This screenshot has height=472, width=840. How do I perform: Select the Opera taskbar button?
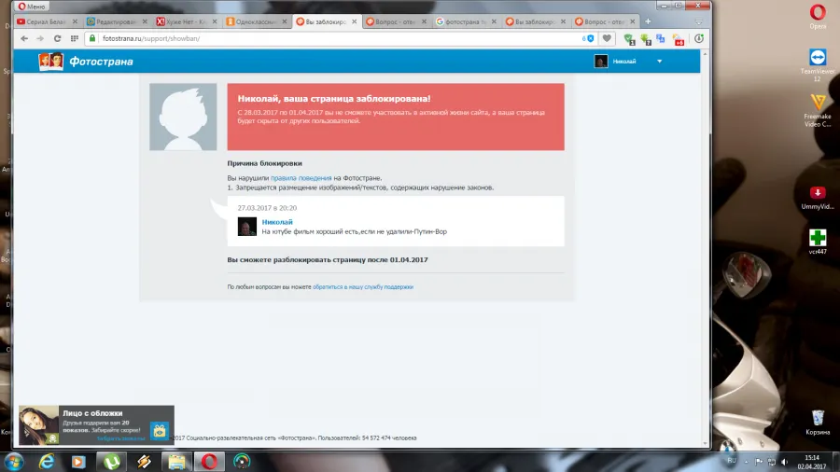209,462
